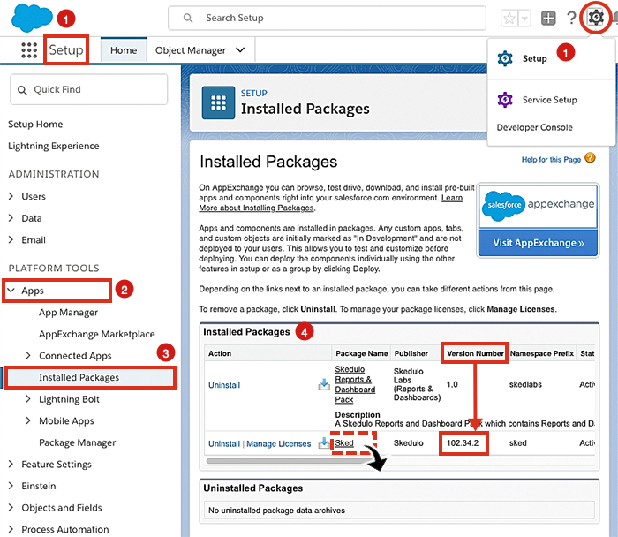Viewport: 618px width, 537px height.
Task: Click the 102.34.2 version cell
Action: (x=463, y=443)
